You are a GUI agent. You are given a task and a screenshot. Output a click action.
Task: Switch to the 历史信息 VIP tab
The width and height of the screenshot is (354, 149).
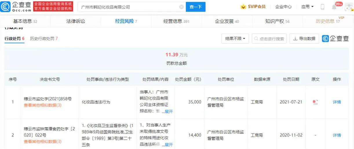328,21
